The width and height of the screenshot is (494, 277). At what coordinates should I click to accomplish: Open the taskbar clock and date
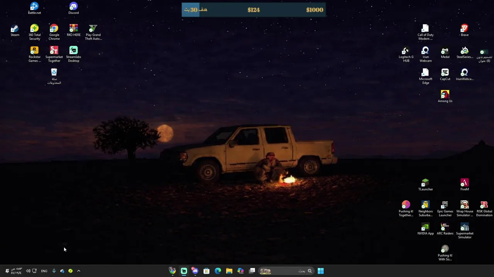click(16, 271)
